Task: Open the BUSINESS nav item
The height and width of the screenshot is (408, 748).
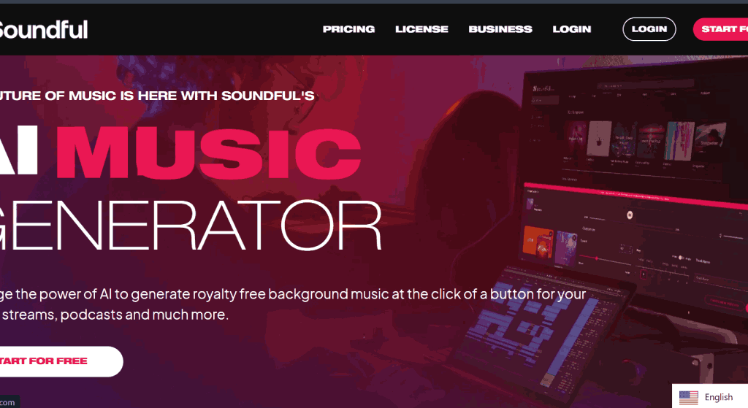Action: coord(500,29)
